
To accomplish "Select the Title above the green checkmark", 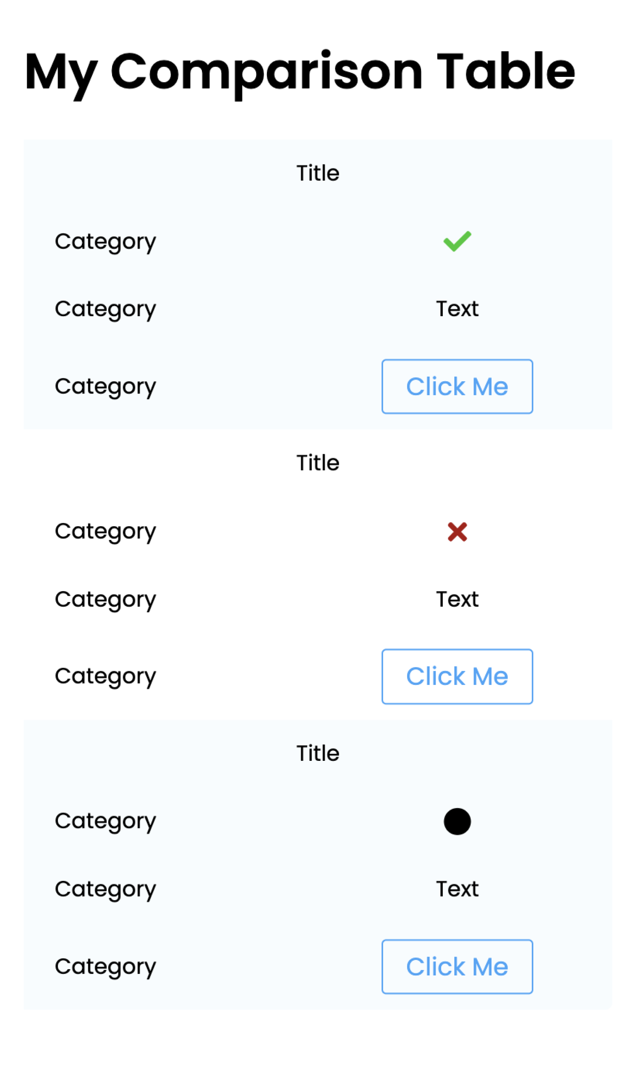I will coord(318,173).
